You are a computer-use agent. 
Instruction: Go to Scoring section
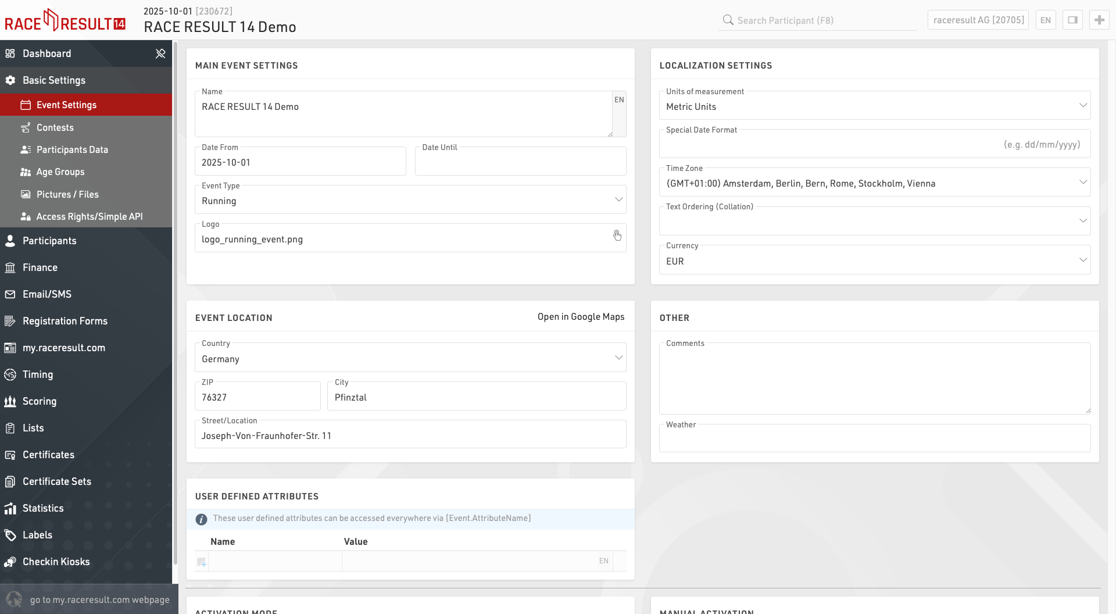pyautogui.click(x=86, y=401)
